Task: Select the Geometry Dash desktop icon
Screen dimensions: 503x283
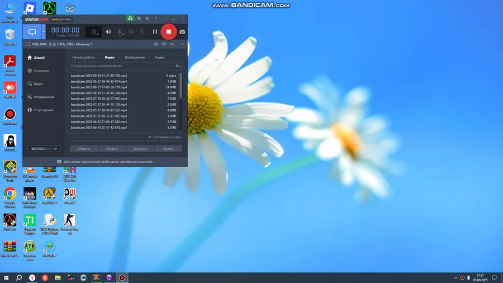Action: click(x=10, y=171)
